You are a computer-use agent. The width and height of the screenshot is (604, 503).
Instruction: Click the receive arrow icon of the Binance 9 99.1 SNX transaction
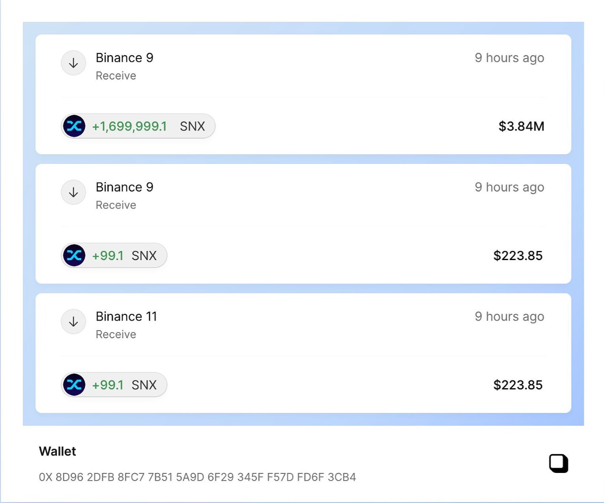73,192
